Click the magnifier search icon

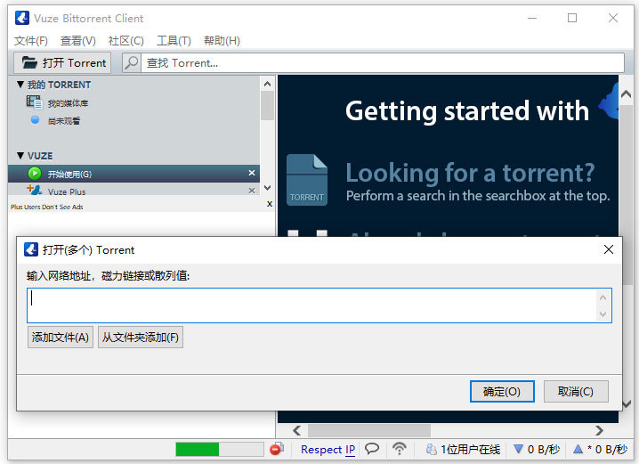coord(132,63)
